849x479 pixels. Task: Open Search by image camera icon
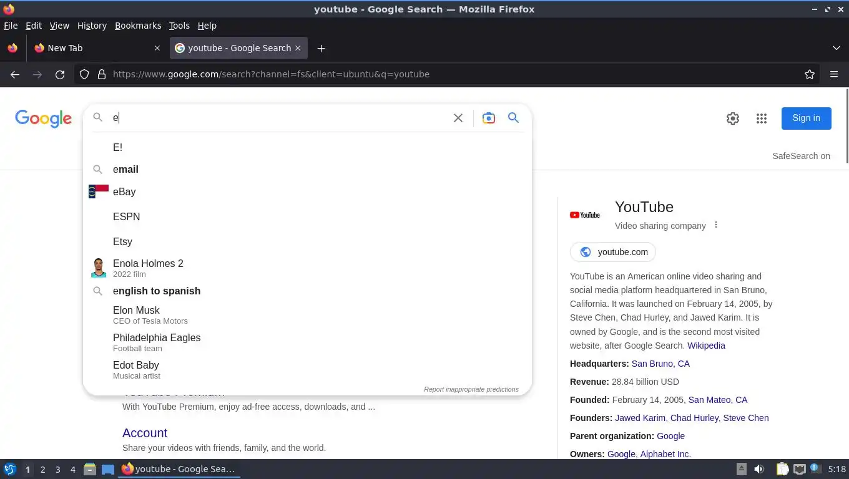click(x=489, y=118)
